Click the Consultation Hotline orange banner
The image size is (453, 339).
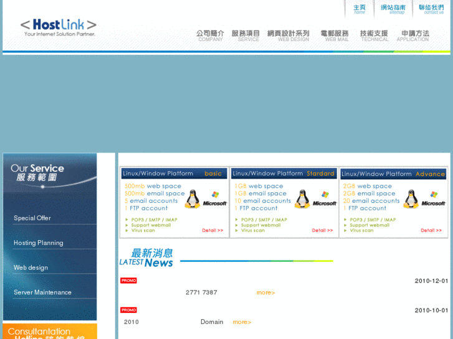[x=50, y=331]
